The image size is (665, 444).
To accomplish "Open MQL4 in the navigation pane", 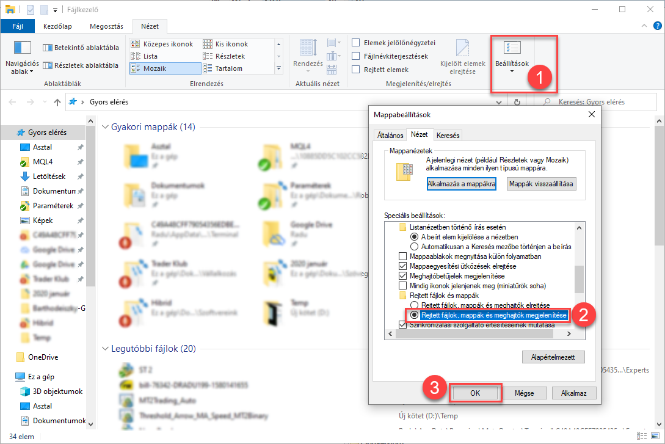I will (43, 162).
